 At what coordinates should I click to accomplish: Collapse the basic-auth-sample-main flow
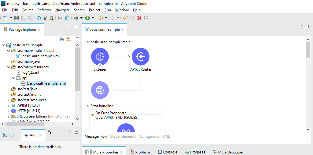[88, 42]
